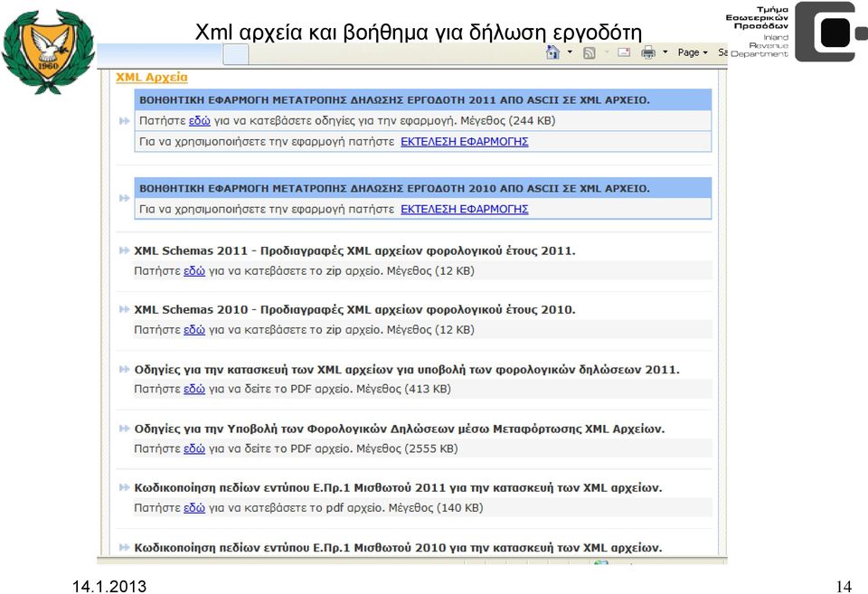Open the XML Αρχεία heading link
This screenshot has width=868, height=594.
(152, 78)
